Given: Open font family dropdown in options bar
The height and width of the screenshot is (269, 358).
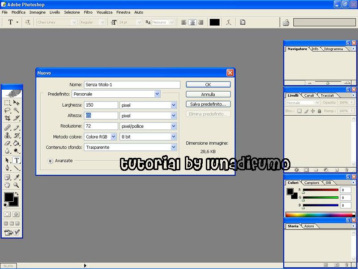Looking at the screenshot, I should coord(74,22).
